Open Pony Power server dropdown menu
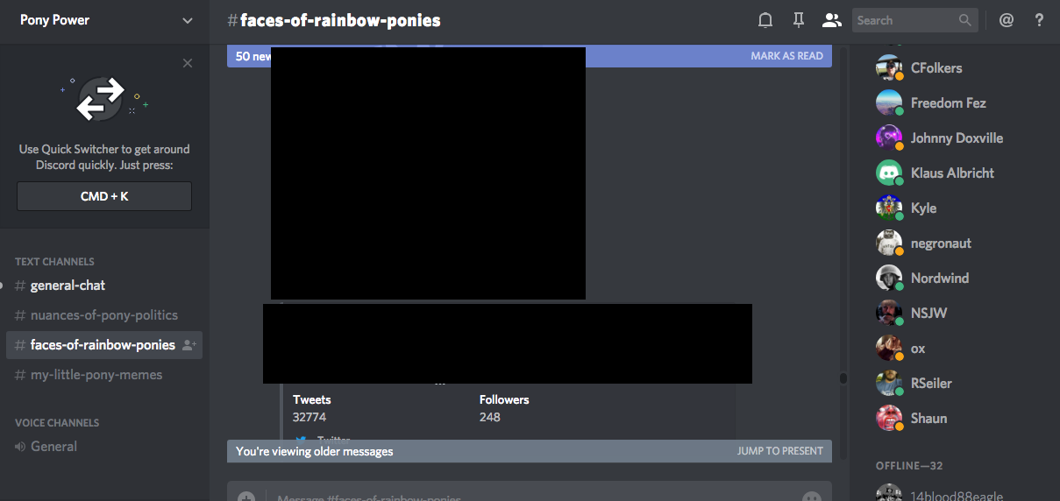 (187, 20)
